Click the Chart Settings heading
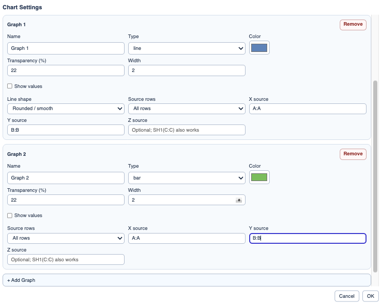Screen dimensions: 383x305 (22, 7)
